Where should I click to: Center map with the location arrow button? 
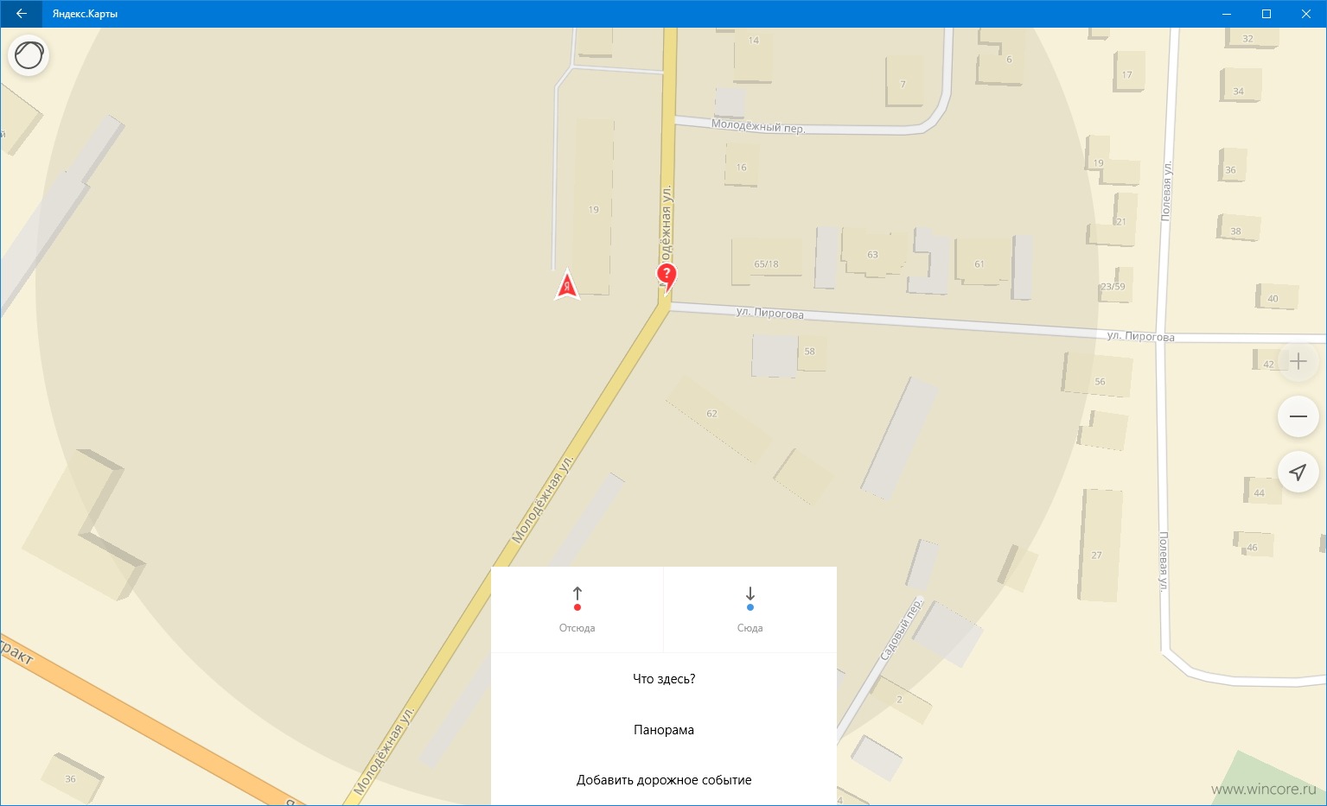tap(1298, 472)
